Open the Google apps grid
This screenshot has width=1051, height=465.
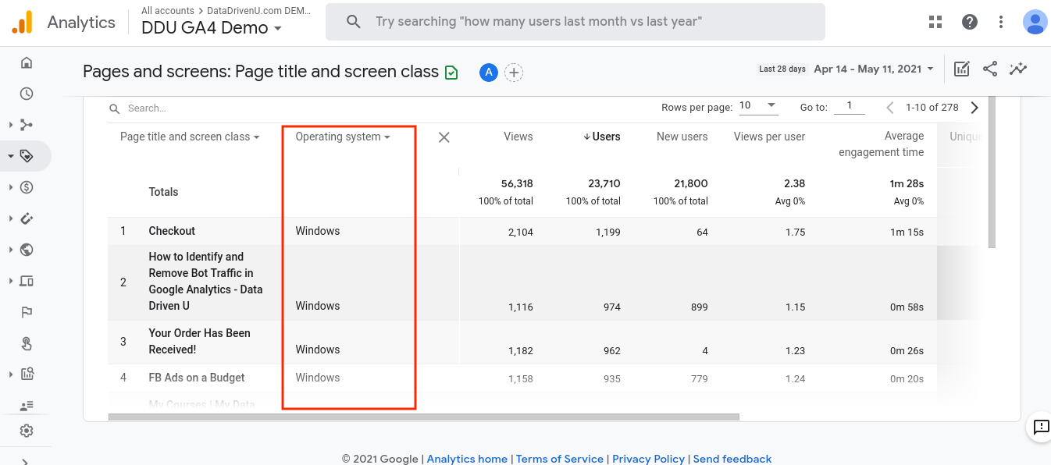tap(935, 22)
